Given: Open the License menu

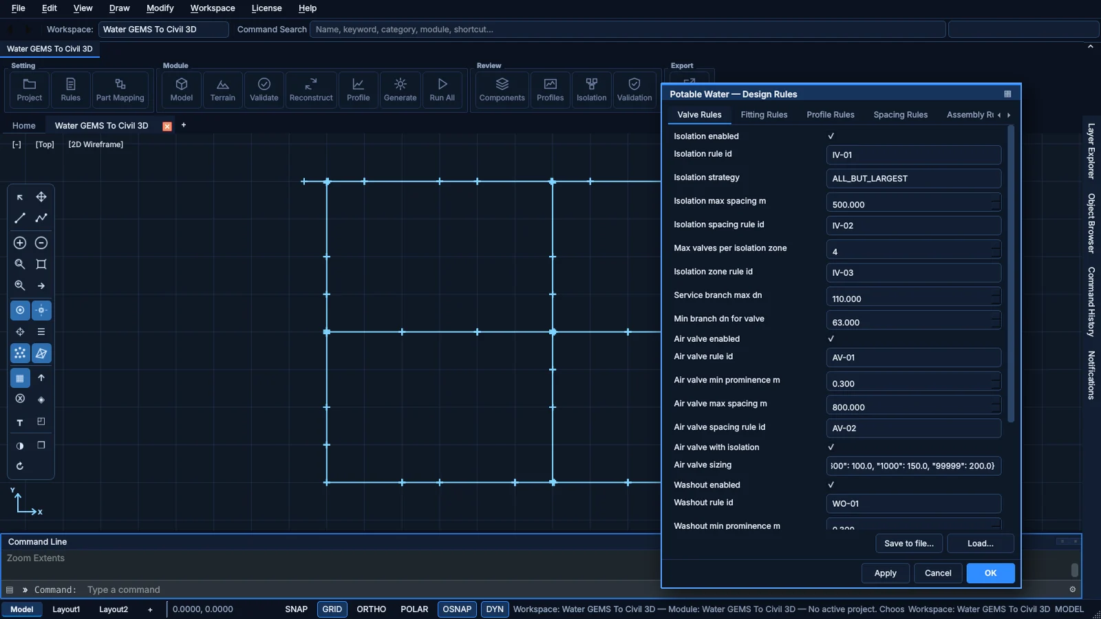Looking at the screenshot, I should point(266,8).
